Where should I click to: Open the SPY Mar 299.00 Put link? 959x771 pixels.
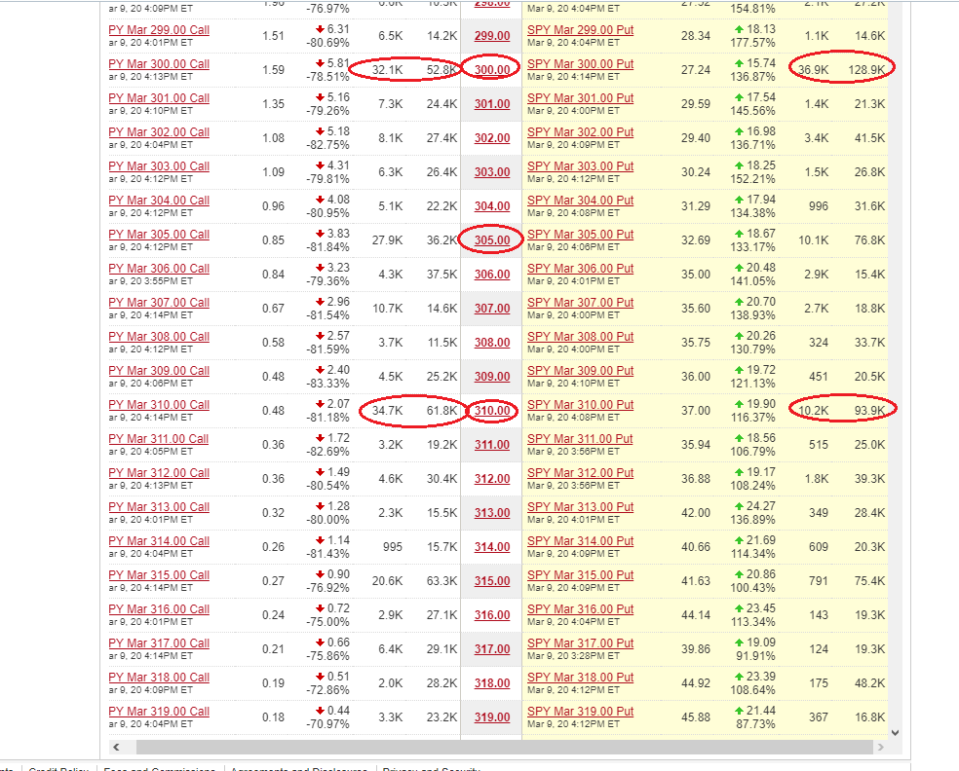point(581,30)
